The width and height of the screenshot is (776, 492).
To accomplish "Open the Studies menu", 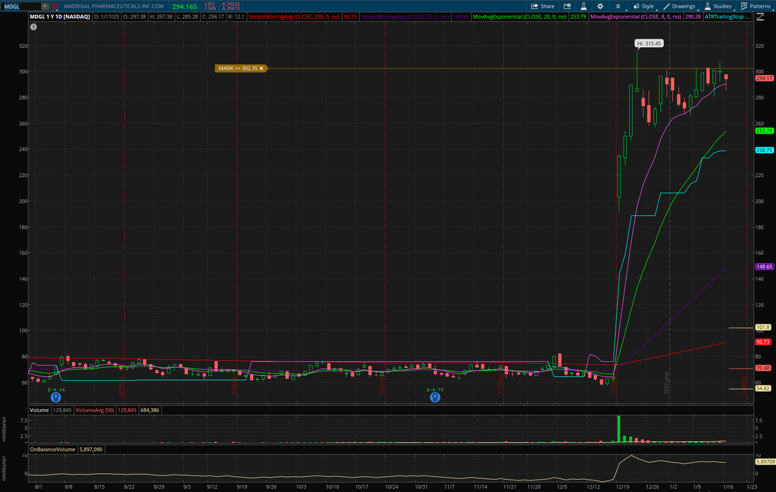I will (718, 6).
